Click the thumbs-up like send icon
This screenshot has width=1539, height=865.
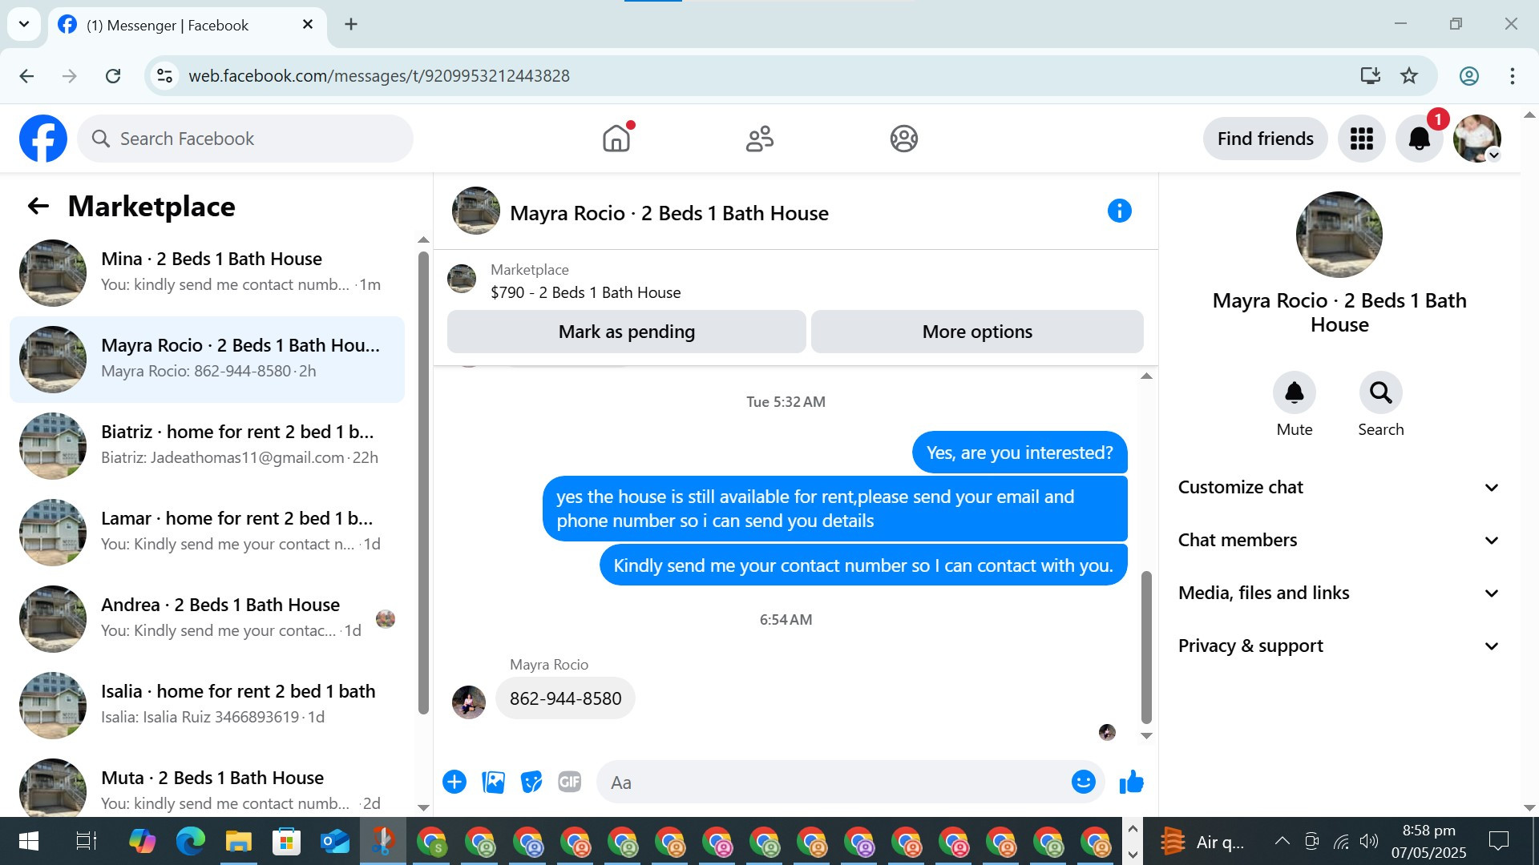click(1131, 782)
